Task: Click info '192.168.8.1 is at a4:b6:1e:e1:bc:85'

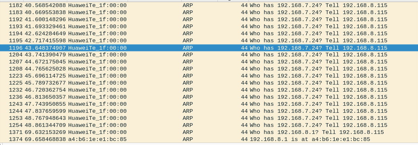Action: [310, 139]
